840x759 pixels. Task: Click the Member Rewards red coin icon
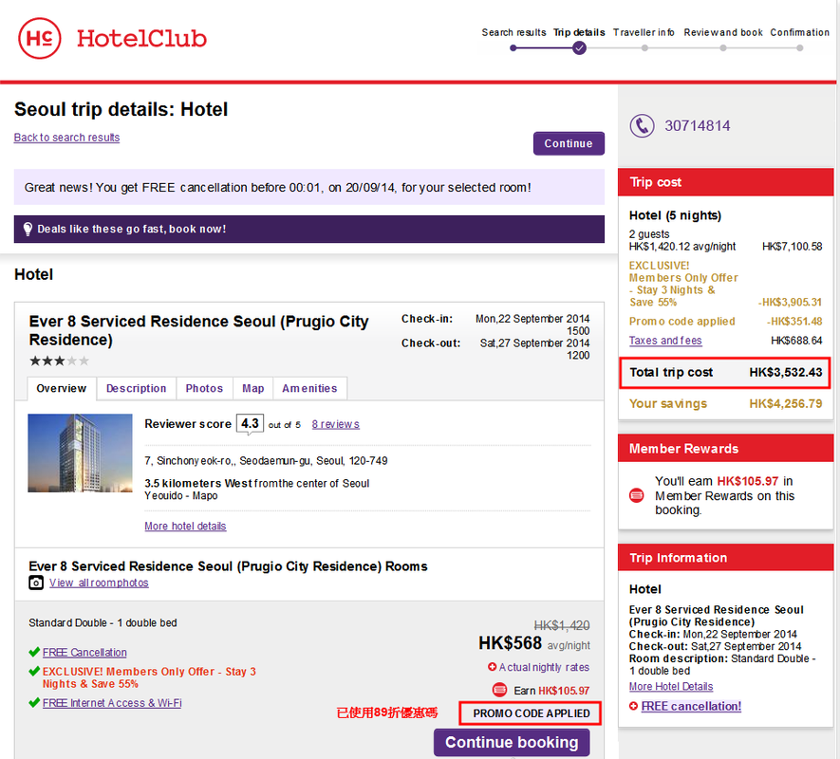637,495
